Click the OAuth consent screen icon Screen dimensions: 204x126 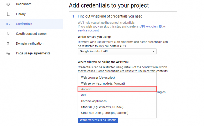[8, 34]
